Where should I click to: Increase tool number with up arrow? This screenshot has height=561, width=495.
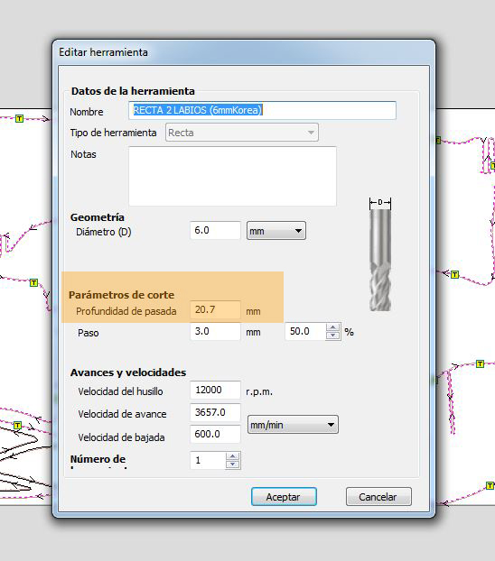[x=233, y=456]
